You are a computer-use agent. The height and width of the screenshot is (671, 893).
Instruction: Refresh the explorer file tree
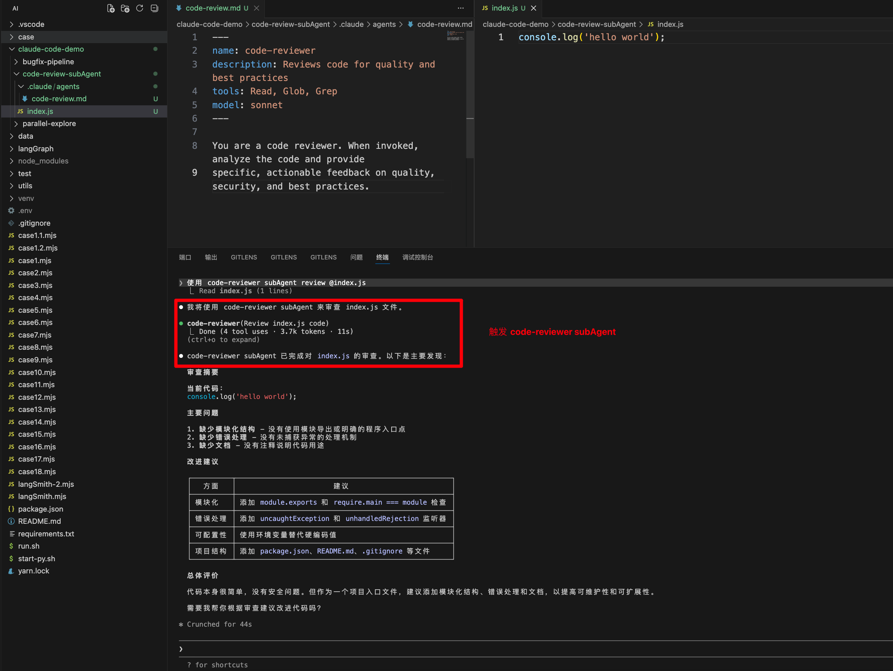[139, 8]
